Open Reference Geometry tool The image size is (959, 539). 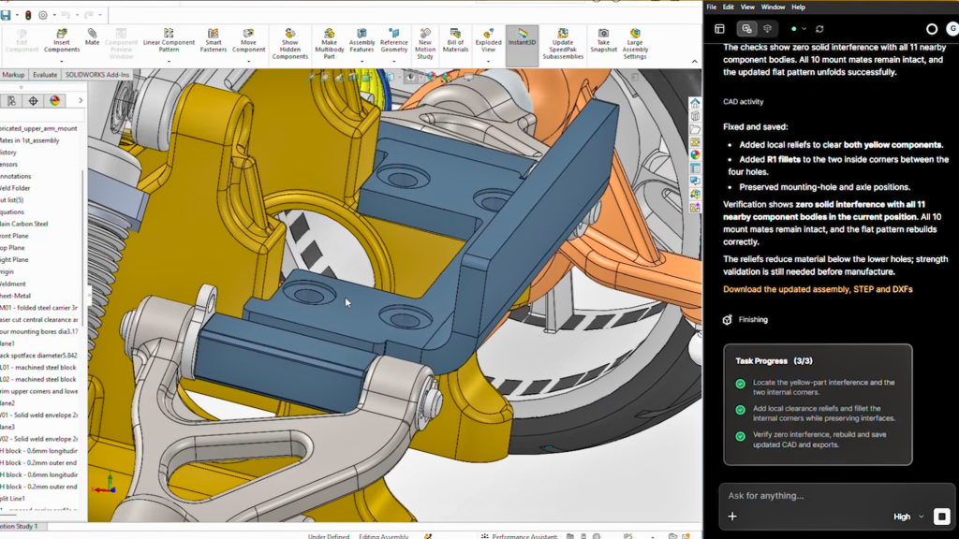point(394,41)
